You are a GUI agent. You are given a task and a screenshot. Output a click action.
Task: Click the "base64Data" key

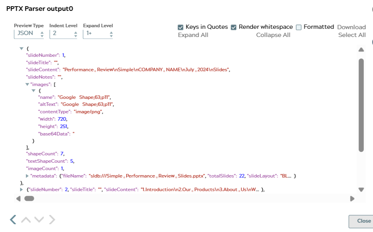click(54, 134)
